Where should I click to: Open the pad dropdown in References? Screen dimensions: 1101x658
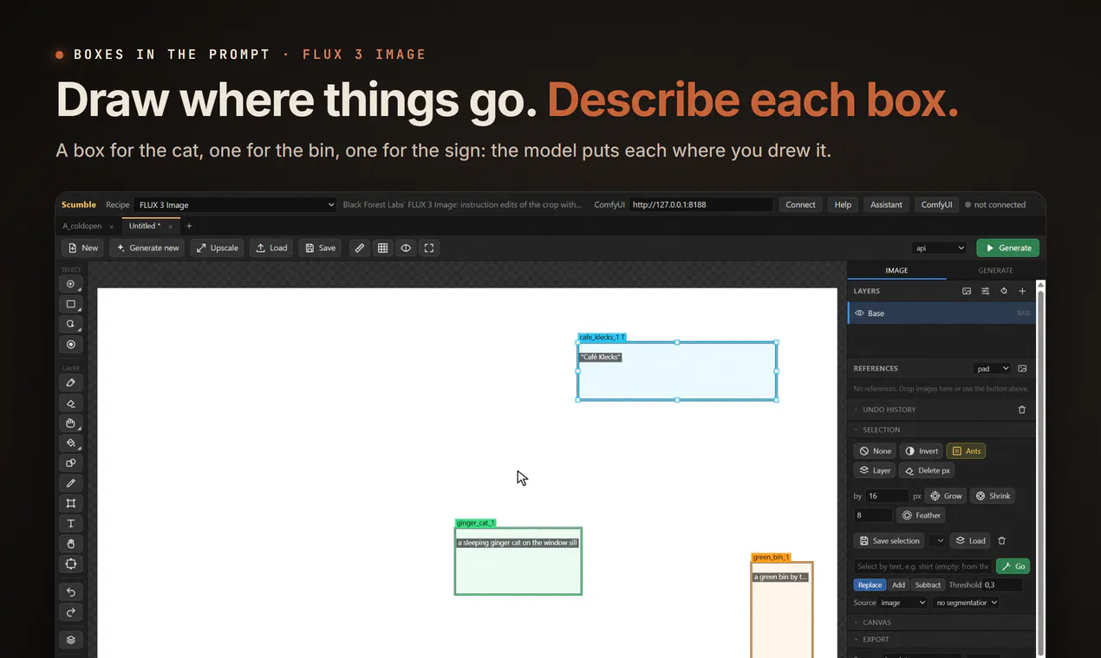click(x=992, y=369)
